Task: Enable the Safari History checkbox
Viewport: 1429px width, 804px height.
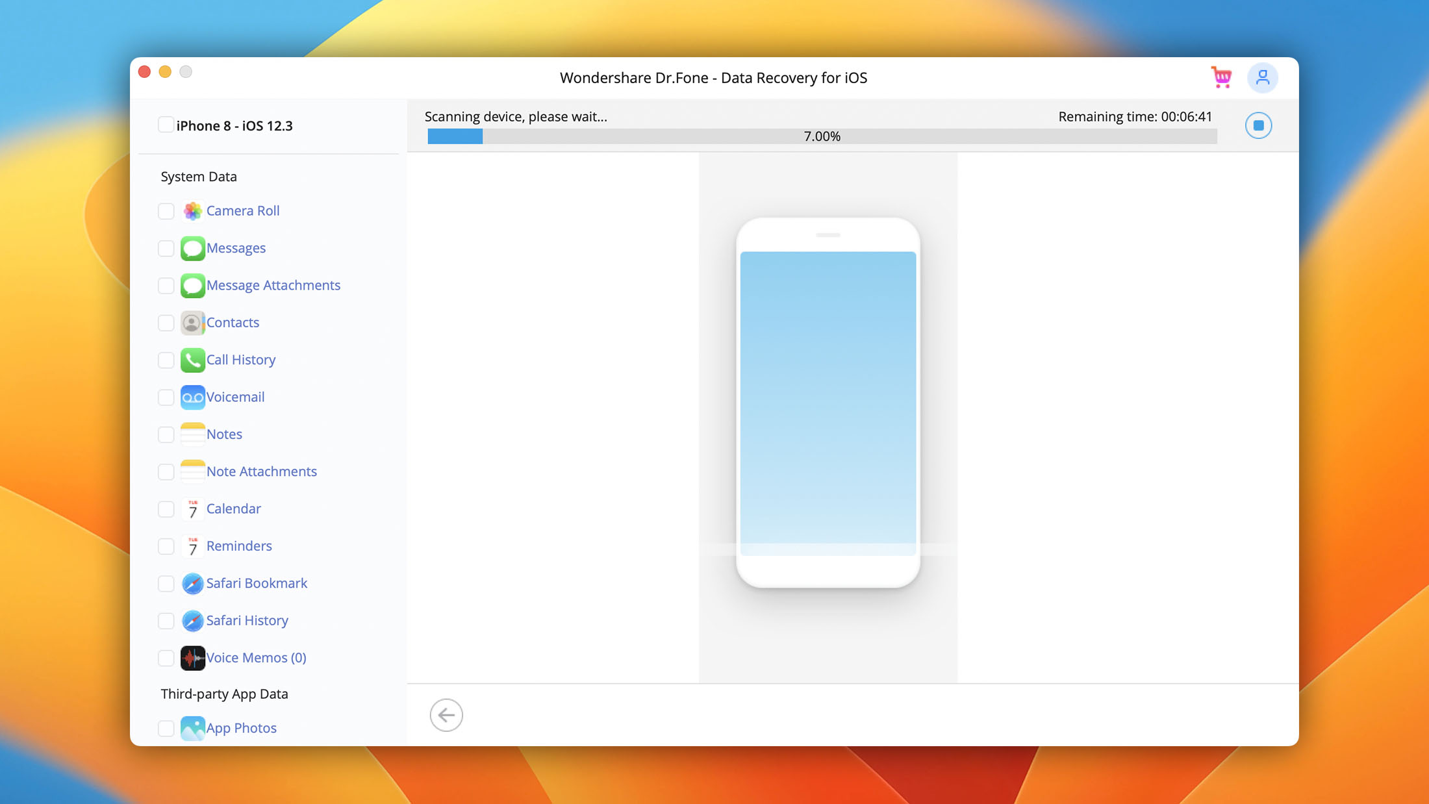Action: 166,621
